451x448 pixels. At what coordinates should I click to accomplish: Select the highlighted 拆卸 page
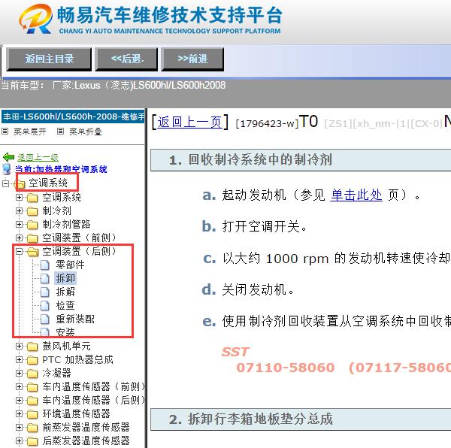65,278
